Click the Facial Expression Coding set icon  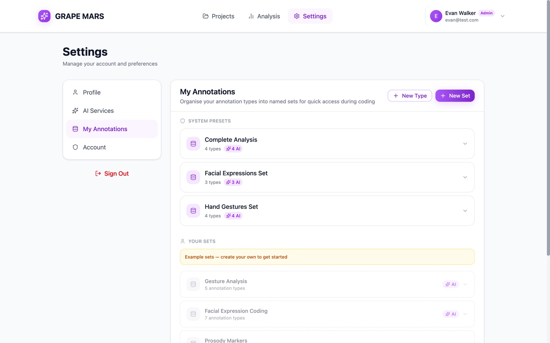tap(193, 314)
